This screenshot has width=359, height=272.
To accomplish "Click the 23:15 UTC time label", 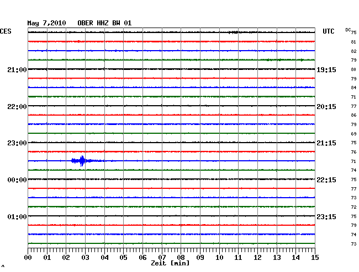I will 326,216.
